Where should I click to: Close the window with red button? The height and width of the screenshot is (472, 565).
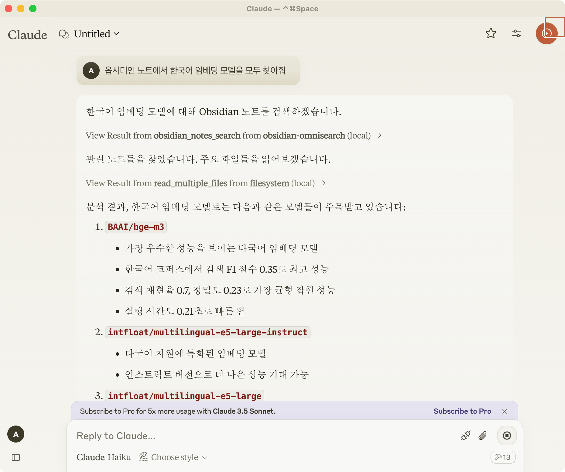point(9,9)
